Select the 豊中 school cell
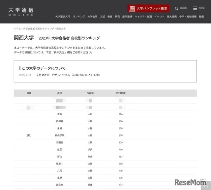Screen dimensions: 211x190 click(x=60, y=114)
